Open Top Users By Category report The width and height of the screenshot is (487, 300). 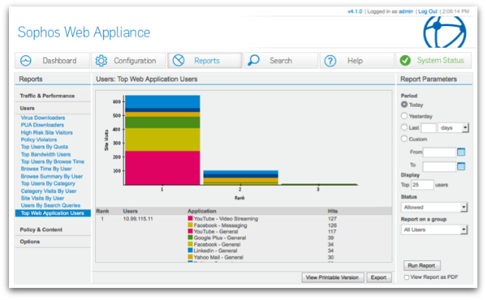pos(48,183)
